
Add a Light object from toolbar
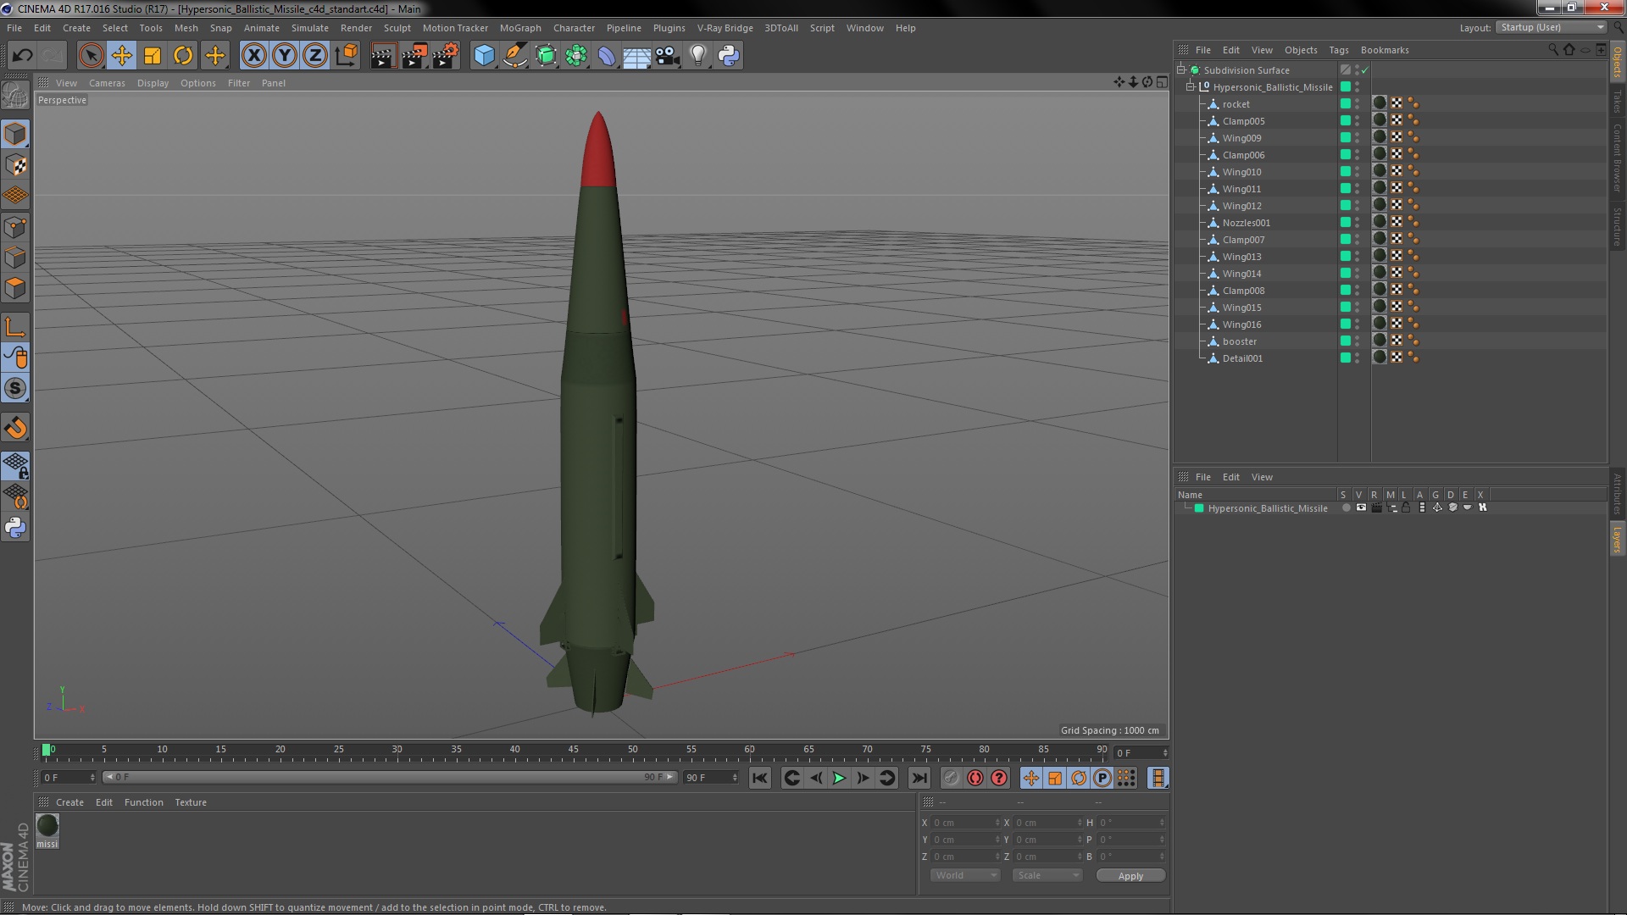[x=697, y=56]
